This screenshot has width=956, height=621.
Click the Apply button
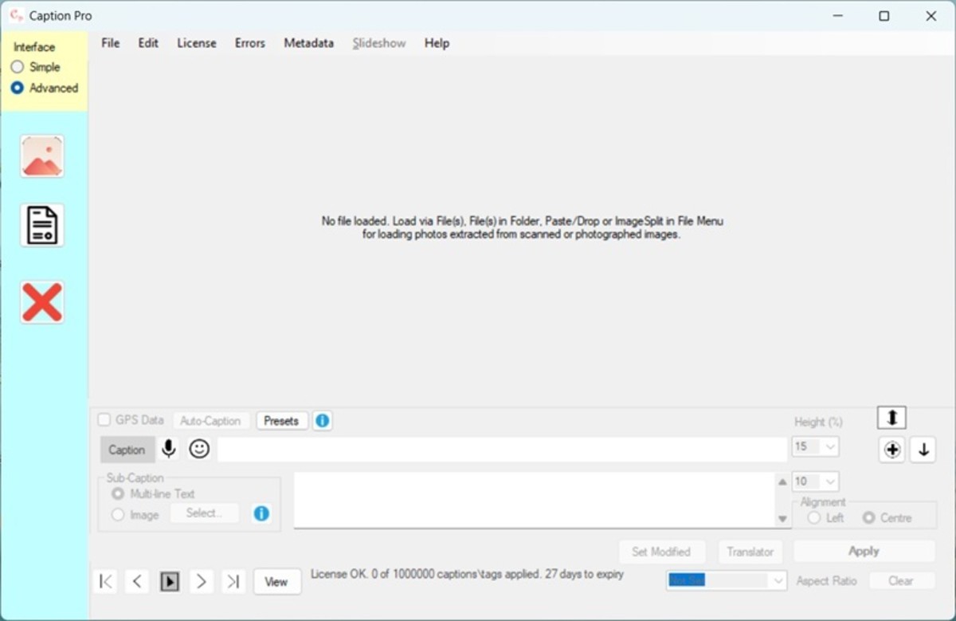click(x=864, y=551)
